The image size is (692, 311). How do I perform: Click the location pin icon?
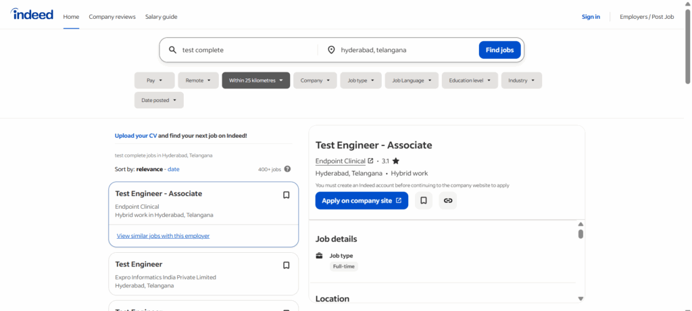click(x=331, y=50)
